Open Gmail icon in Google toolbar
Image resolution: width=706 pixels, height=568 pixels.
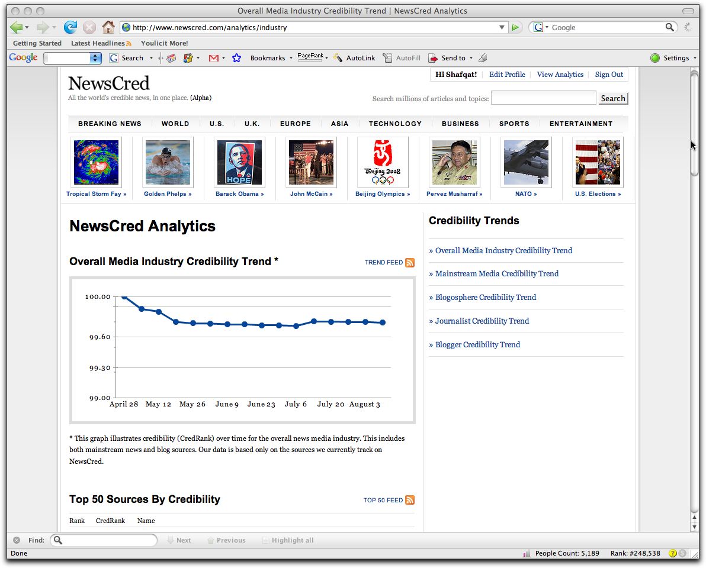tap(213, 58)
